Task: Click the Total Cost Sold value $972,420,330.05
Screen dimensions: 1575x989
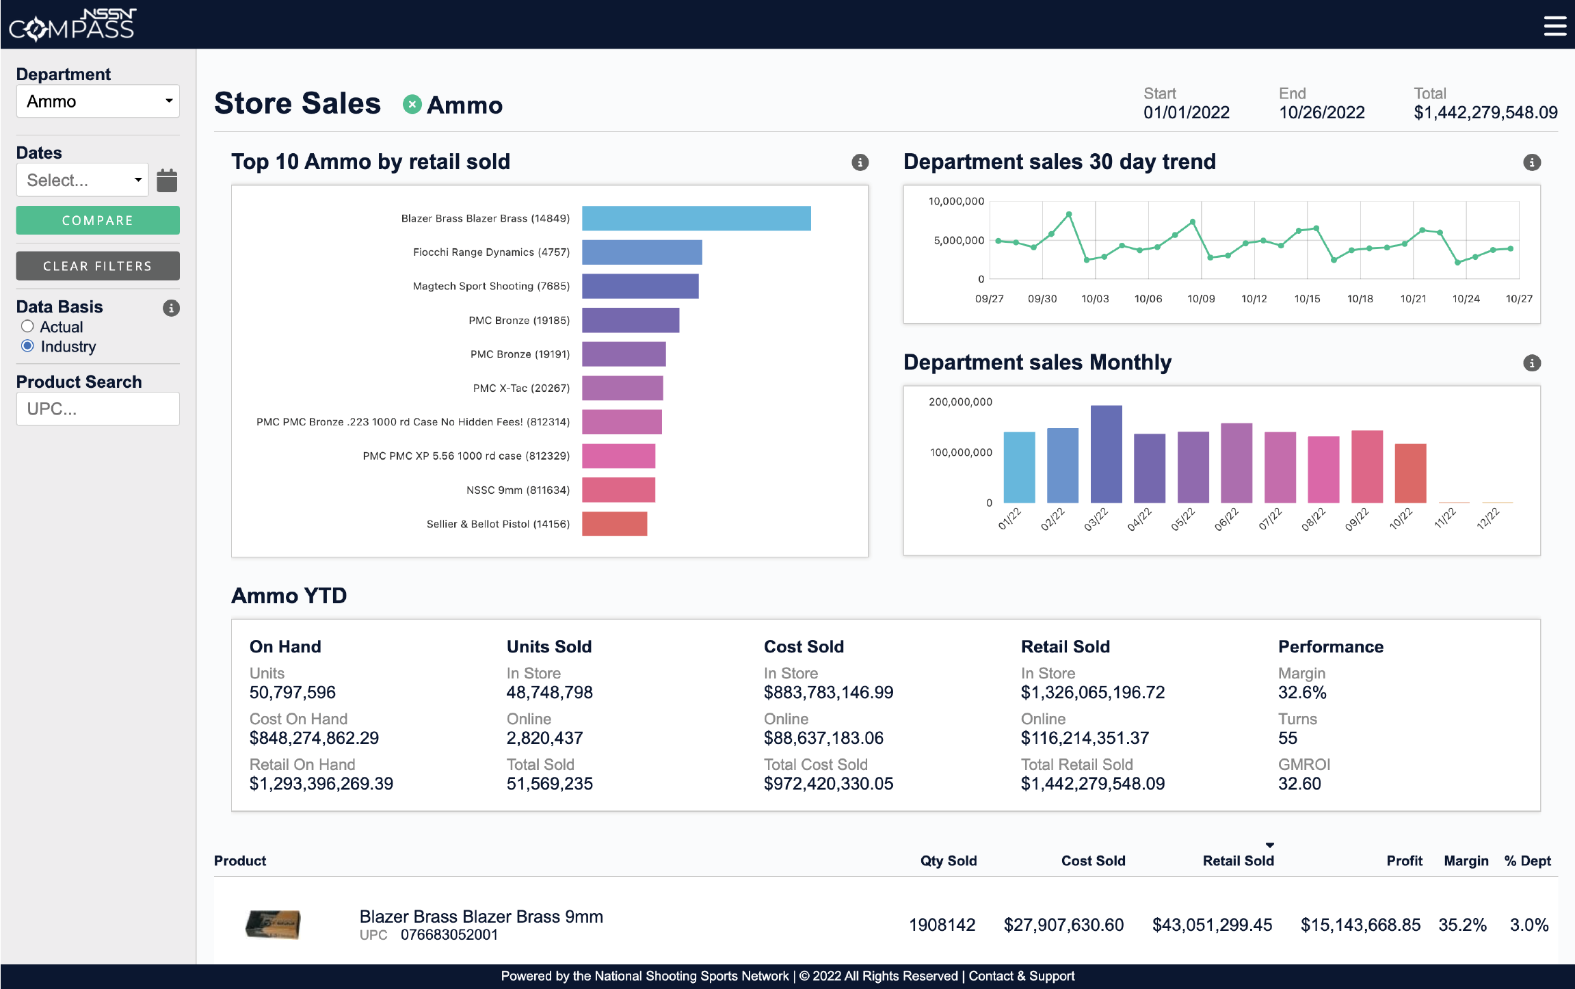Action: 828,784
